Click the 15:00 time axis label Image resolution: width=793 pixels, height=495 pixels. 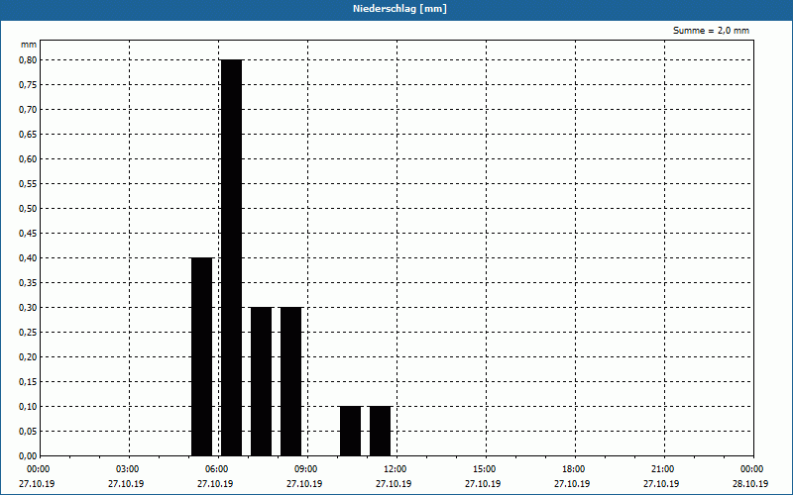(484, 469)
